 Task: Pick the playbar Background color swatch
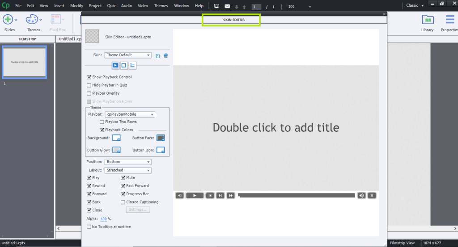tap(117, 138)
